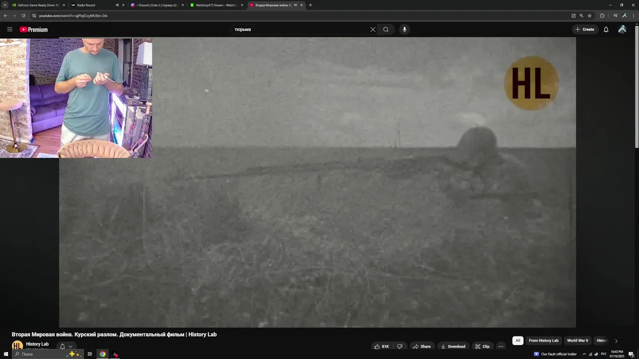View site information icon in address bar

pyautogui.click(x=34, y=15)
